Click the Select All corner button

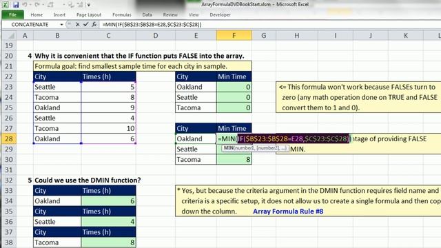9,35
